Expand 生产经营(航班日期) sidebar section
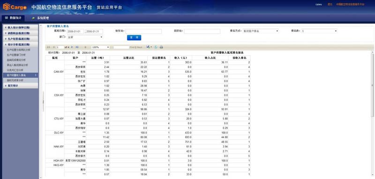 coord(20,39)
